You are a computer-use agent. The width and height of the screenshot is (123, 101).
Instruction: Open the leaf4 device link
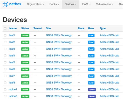[x=12, y=56]
